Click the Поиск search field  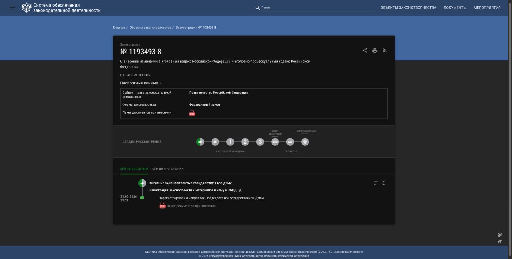click(x=316, y=8)
